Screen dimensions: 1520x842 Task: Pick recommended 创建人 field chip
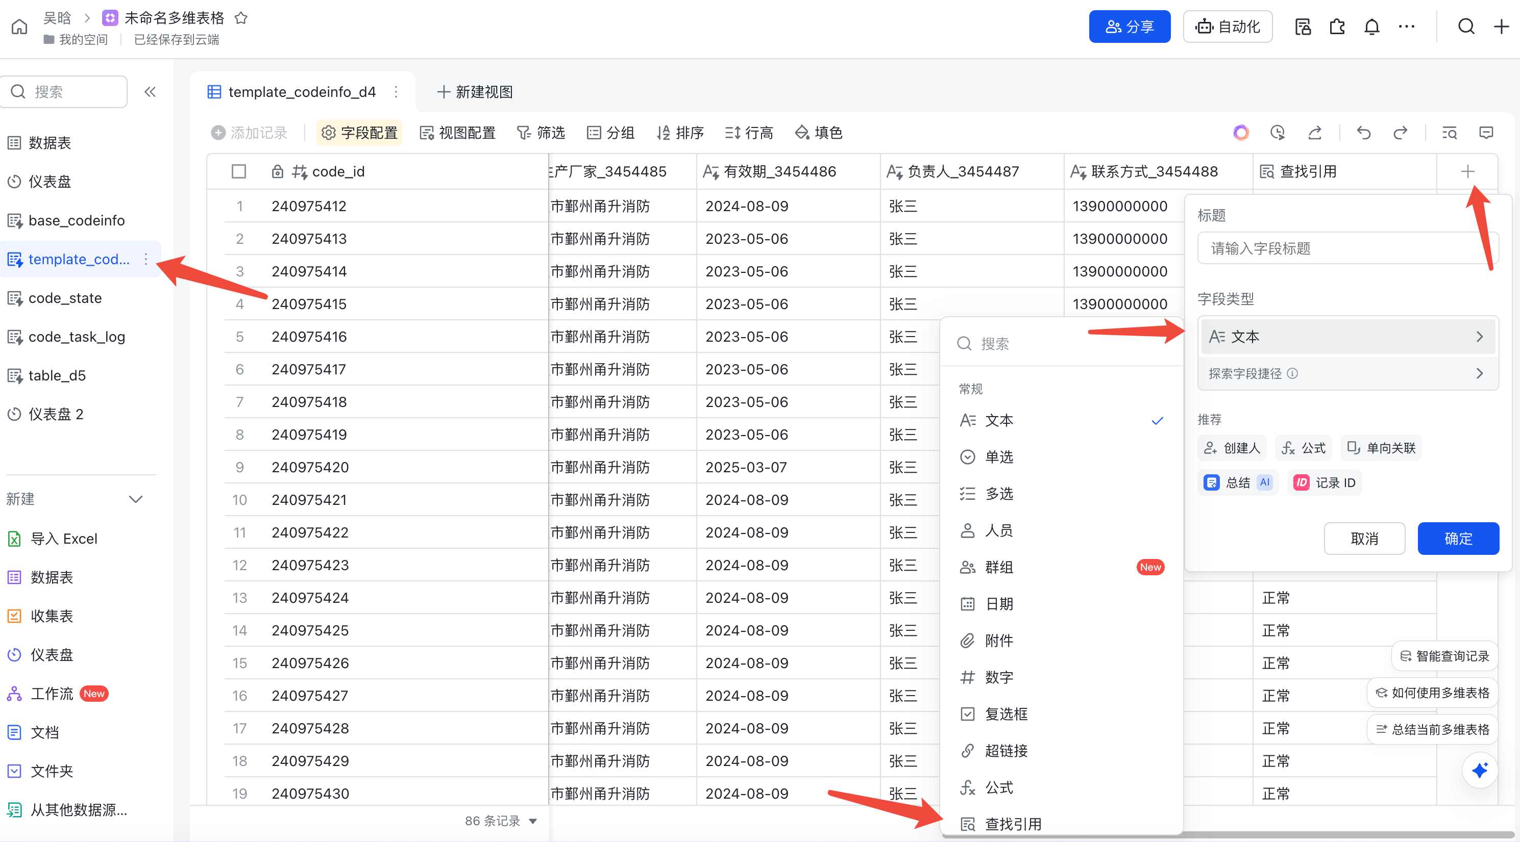(1233, 448)
